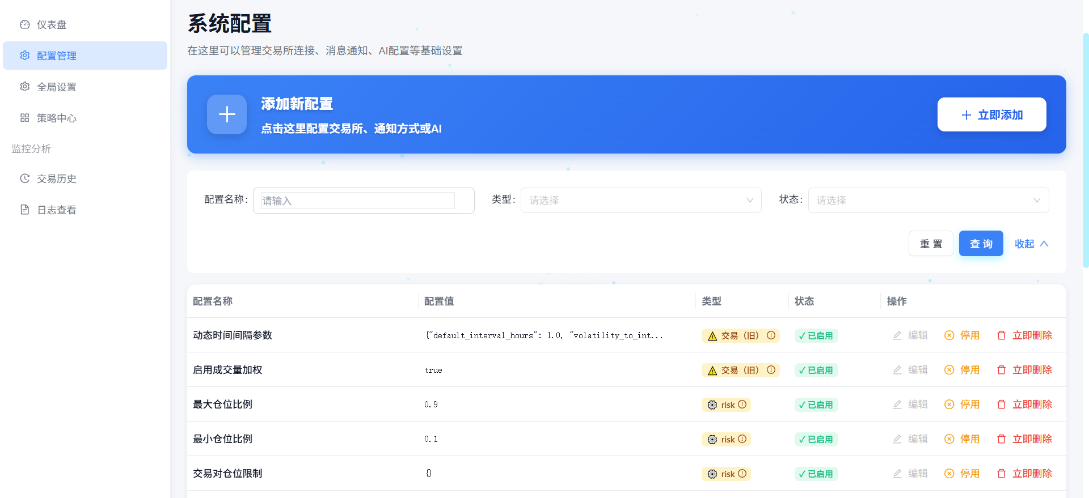Click the pencil edit icon for 最小仓位比例
1089x498 pixels.
click(897, 439)
